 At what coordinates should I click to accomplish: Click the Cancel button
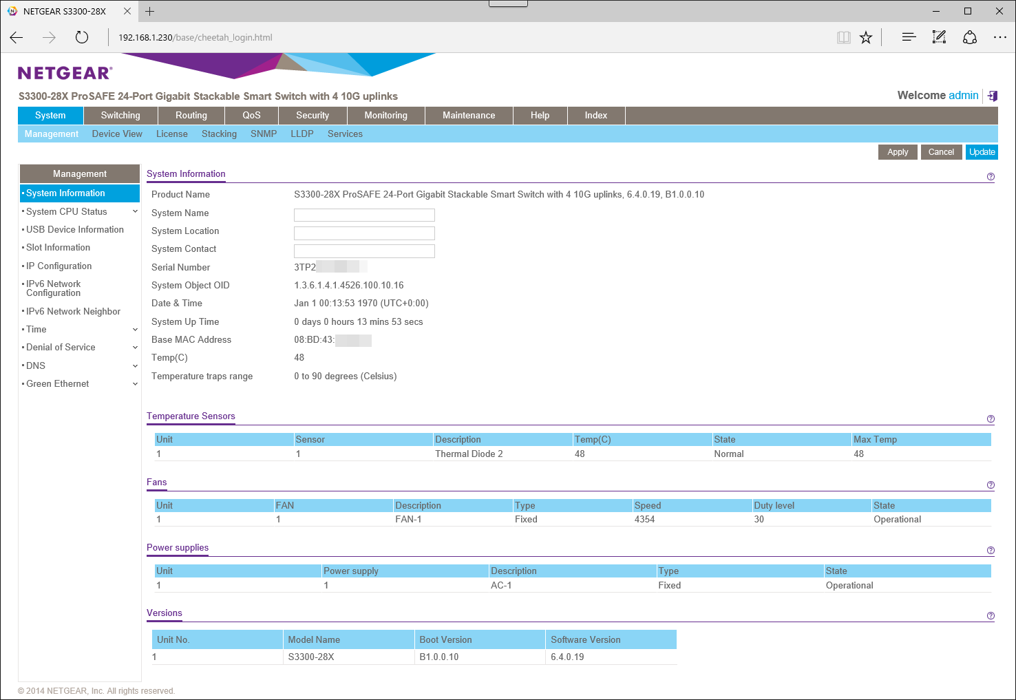tap(941, 152)
